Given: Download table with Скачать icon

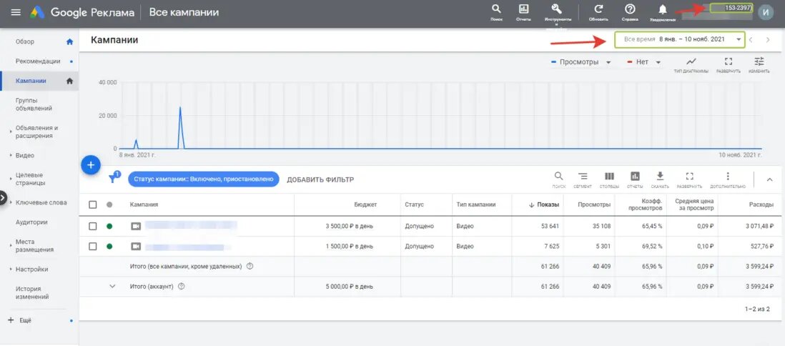Looking at the screenshot, I should pyautogui.click(x=660, y=179).
